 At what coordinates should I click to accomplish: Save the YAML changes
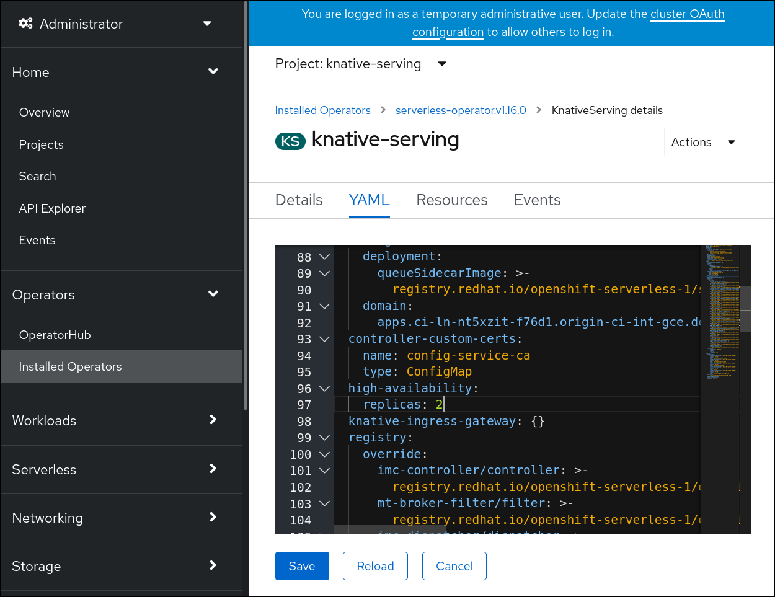[302, 566]
